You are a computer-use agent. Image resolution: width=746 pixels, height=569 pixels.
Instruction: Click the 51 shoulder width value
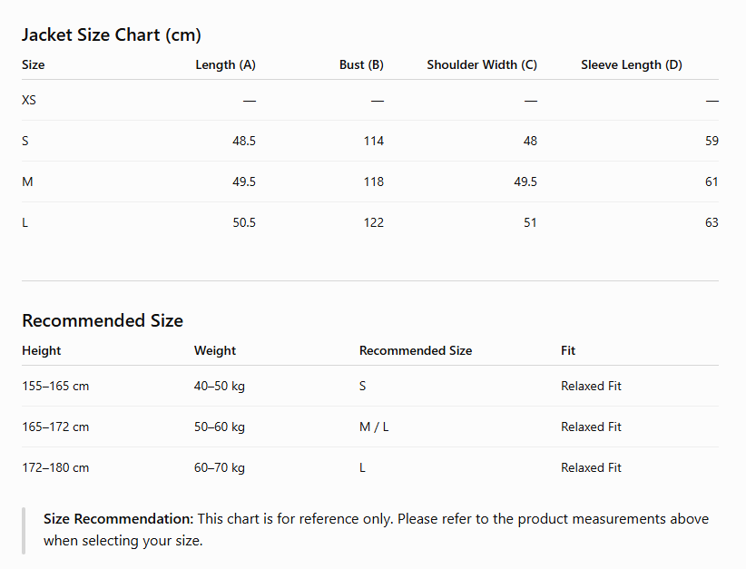tap(530, 222)
